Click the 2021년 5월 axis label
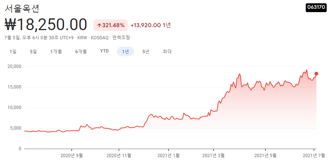The width and height of the screenshot is (330, 163). [265, 156]
